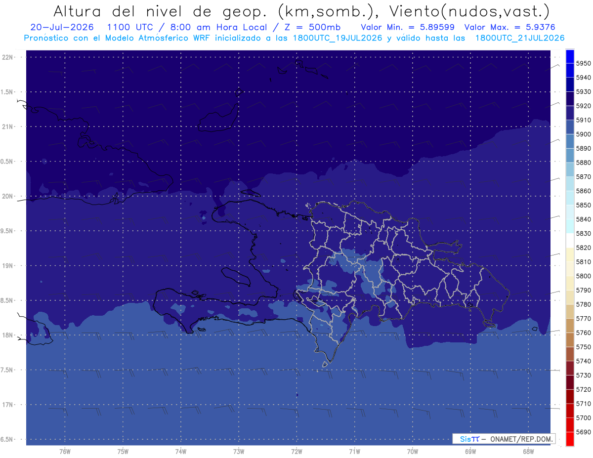Viewport: 593px width, 458px height.
Task: Click the 21N latitude label
Action: 7,126
